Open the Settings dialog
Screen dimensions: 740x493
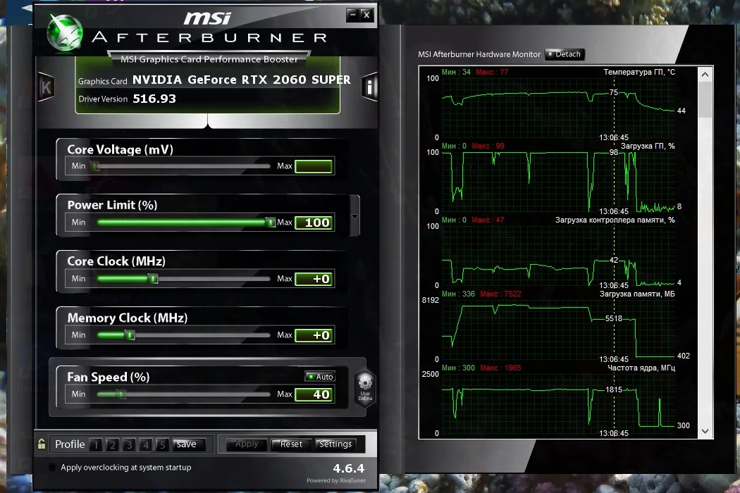(x=335, y=444)
